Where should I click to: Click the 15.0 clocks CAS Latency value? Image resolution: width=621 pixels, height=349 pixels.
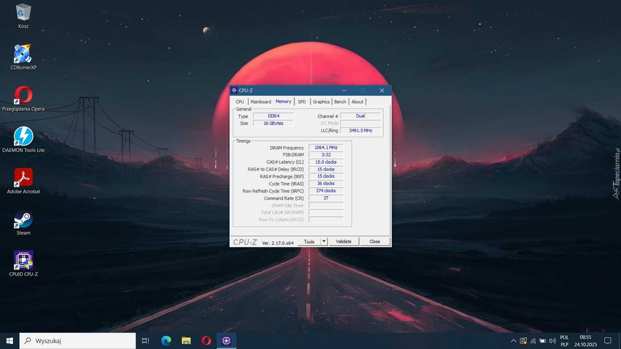click(326, 162)
